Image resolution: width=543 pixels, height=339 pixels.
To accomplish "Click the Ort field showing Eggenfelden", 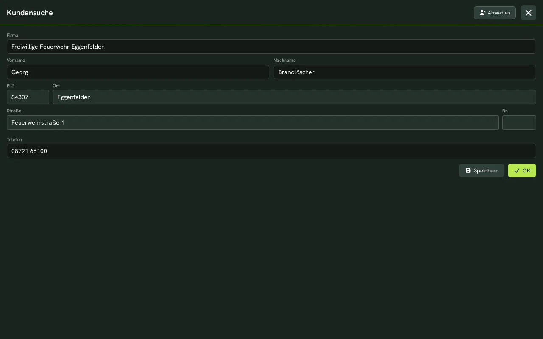I will click(x=294, y=97).
